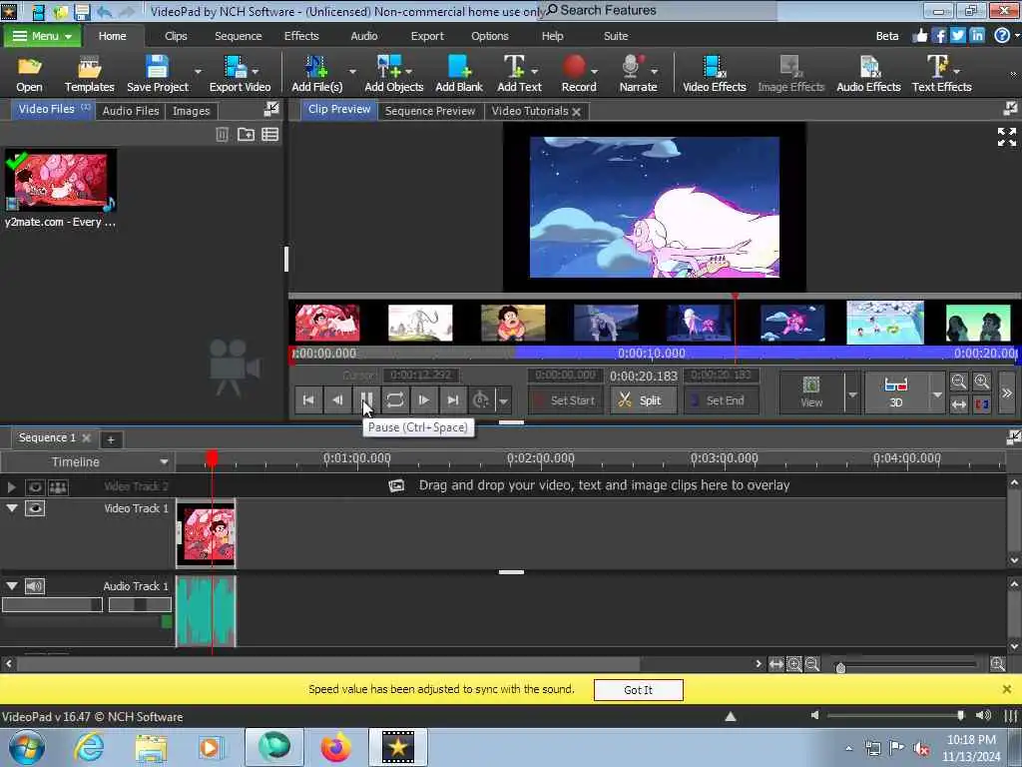The image size is (1022, 767).
Task: Step back one frame
Action: [x=337, y=399]
